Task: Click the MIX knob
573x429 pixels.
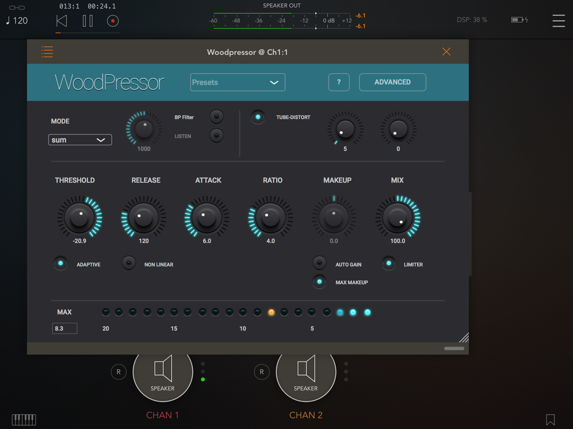Action: coord(398,217)
